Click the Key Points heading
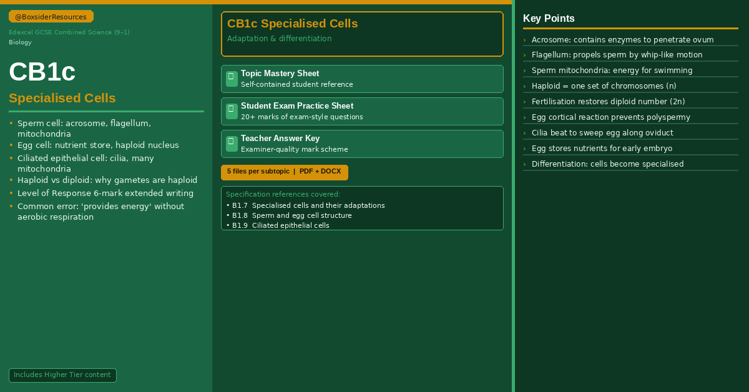Viewport: 749px width, 392px height. [549, 19]
